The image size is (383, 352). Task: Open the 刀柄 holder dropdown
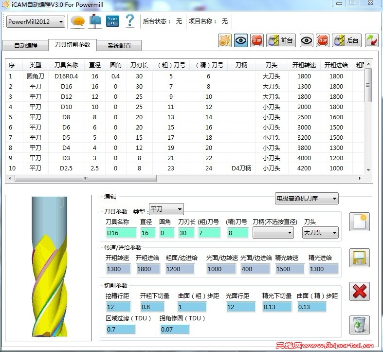(273, 232)
